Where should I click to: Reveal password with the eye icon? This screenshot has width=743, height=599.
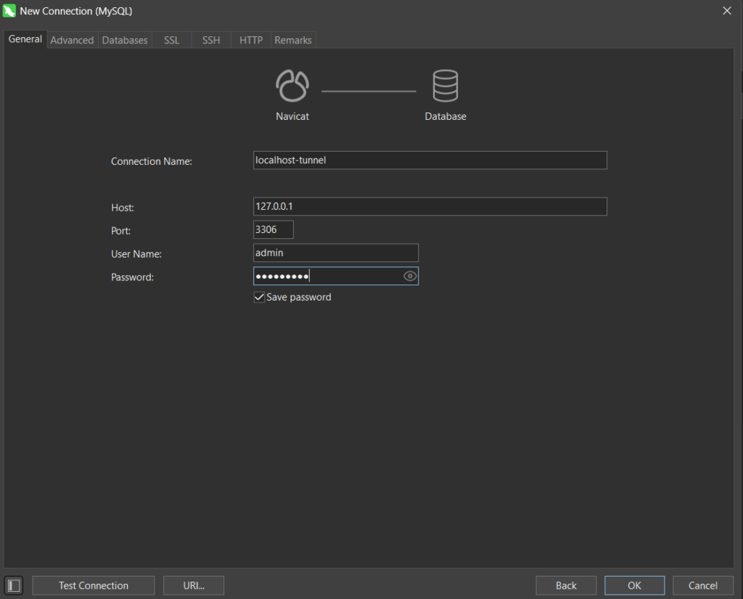click(410, 276)
